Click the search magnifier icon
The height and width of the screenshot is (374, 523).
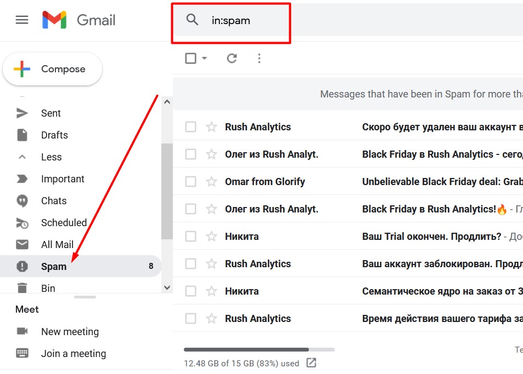[192, 20]
